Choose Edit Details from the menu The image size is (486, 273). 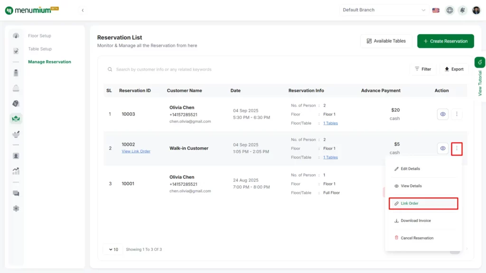(x=423, y=169)
